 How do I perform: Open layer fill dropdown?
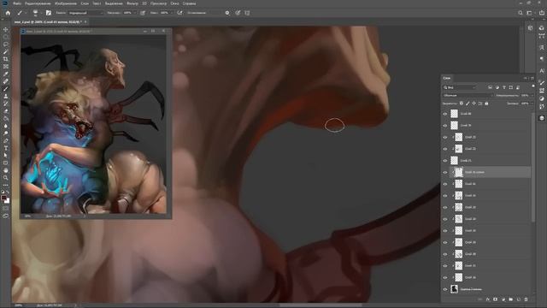coord(532,104)
